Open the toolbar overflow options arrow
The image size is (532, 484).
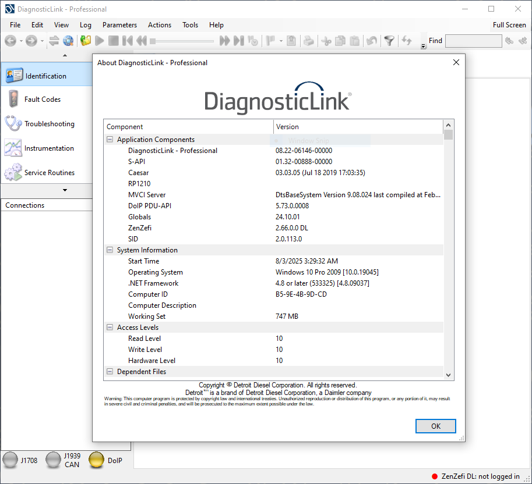(x=424, y=47)
